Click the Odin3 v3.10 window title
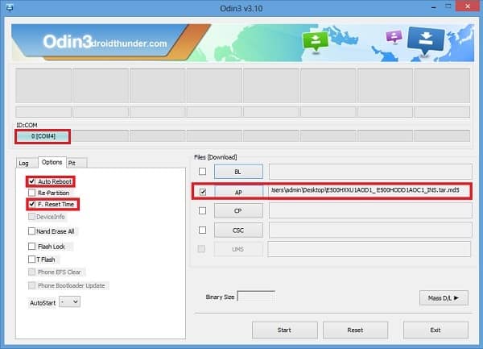This screenshot has height=349, width=483. click(x=242, y=8)
